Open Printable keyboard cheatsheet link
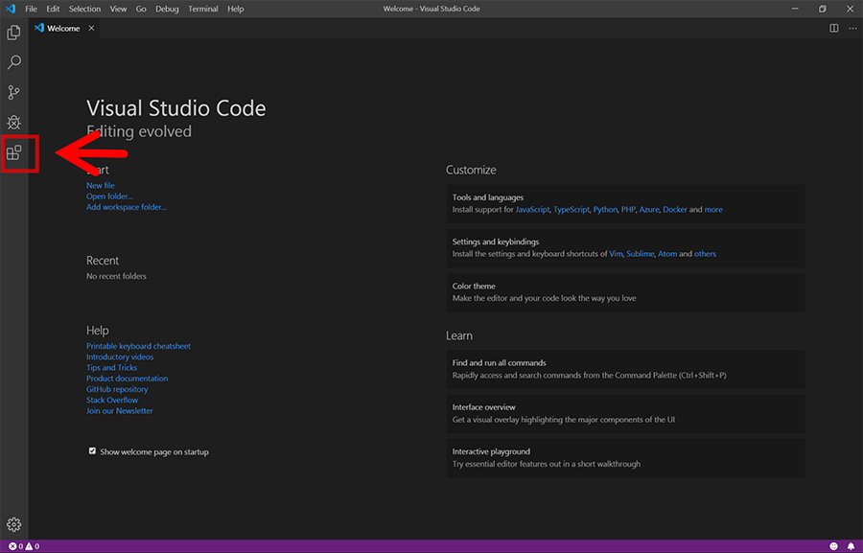Viewport: 863px width, 553px height. [x=138, y=346]
